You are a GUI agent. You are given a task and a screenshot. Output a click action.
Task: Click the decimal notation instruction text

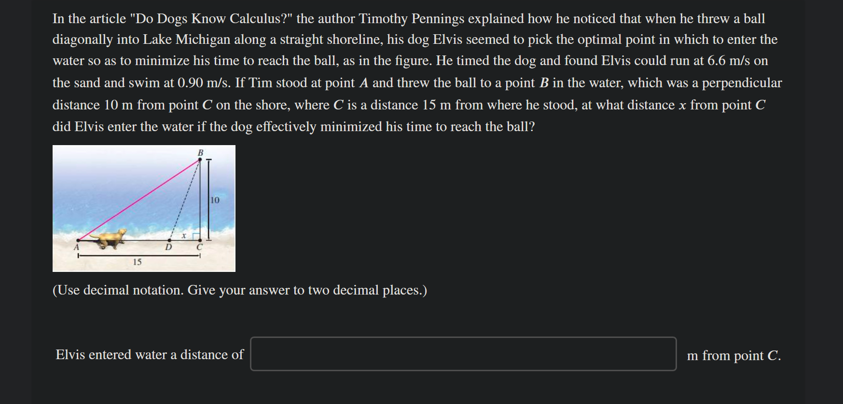(x=239, y=290)
